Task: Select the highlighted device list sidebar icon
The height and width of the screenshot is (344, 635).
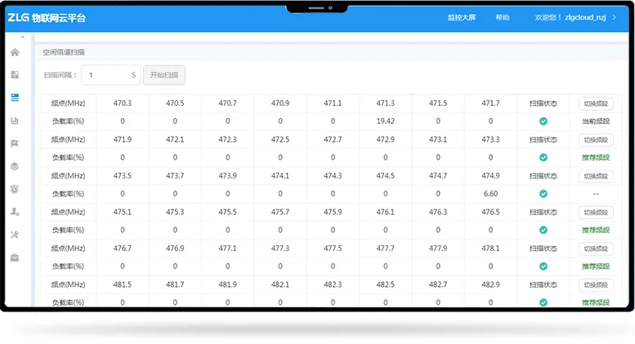Action: (x=15, y=98)
